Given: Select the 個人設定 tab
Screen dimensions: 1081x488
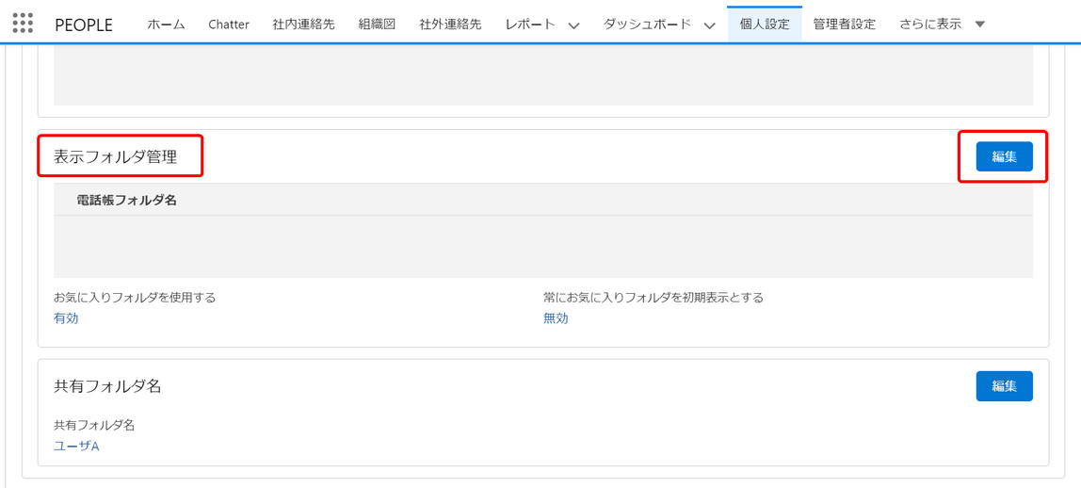Looking at the screenshot, I should 765,24.
